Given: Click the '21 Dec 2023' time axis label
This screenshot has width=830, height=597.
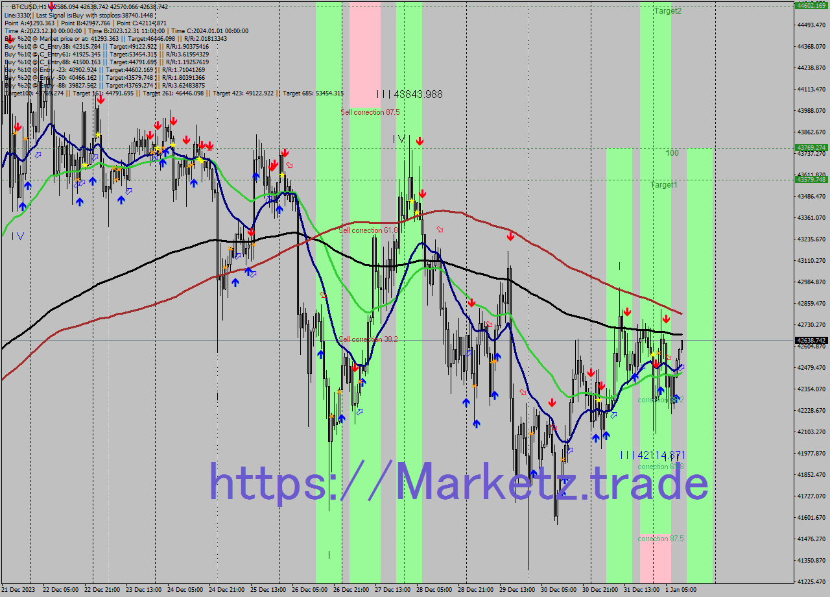Looking at the screenshot, I should point(18,590).
